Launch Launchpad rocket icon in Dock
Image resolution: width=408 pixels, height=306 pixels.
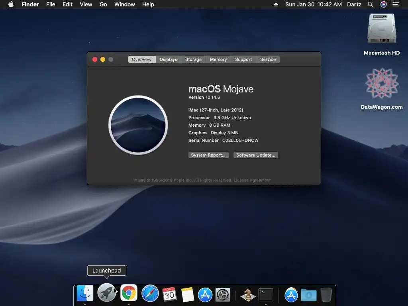click(106, 292)
